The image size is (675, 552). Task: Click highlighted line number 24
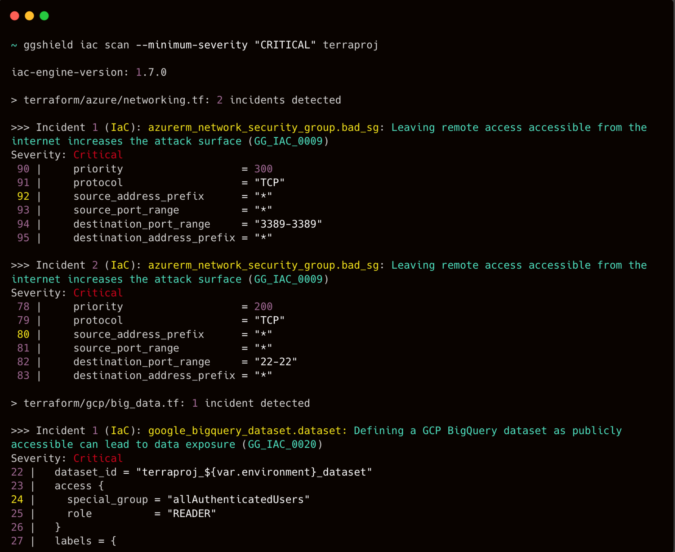click(x=17, y=500)
